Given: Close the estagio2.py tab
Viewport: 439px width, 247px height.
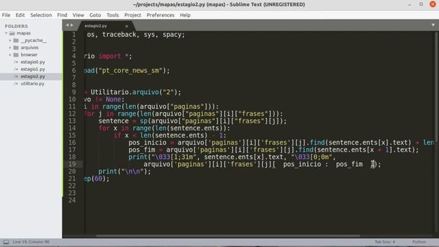Looking at the screenshot, I should point(126,26).
